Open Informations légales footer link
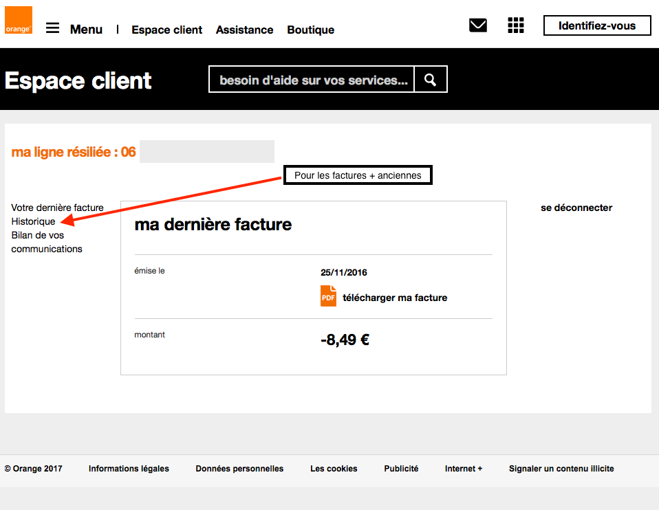Image resolution: width=659 pixels, height=510 pixels. click(x=129, y=469)
